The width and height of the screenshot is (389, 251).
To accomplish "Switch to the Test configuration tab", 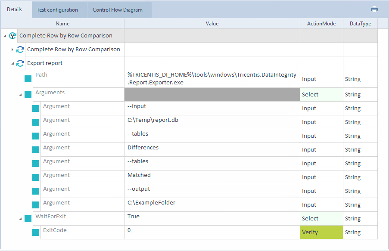I will [57, 9].
